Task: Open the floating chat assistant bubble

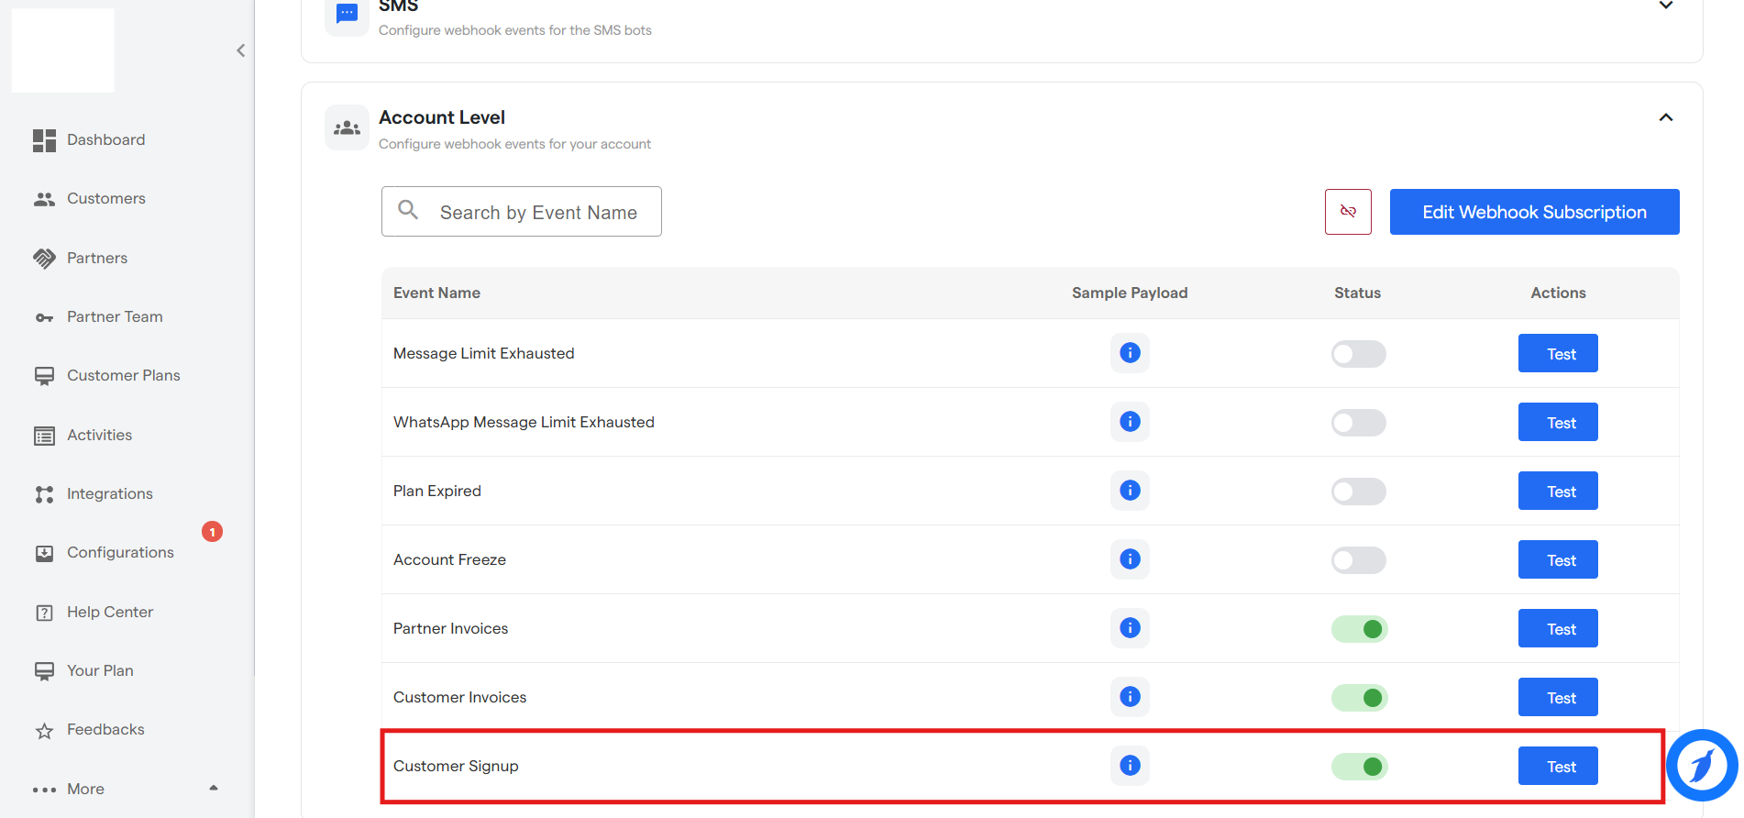Action: [x=1702, y=765]
